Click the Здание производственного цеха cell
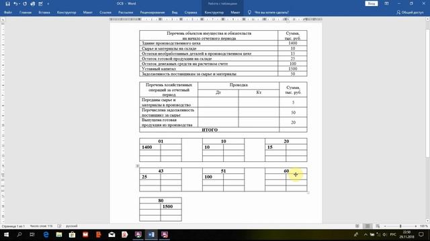The image size is (430, 241). [208, 43]
